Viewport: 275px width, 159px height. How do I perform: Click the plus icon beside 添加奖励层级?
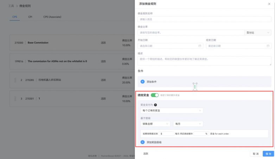[142, 142]
